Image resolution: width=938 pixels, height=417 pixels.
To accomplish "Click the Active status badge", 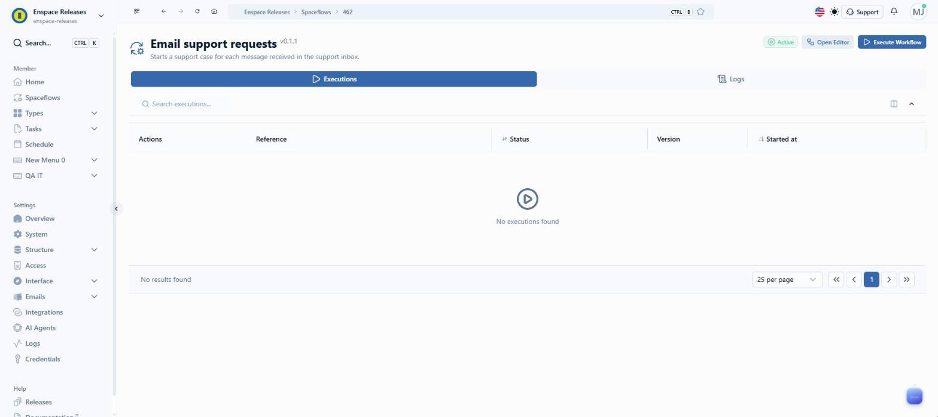I will tap(780, 42).
